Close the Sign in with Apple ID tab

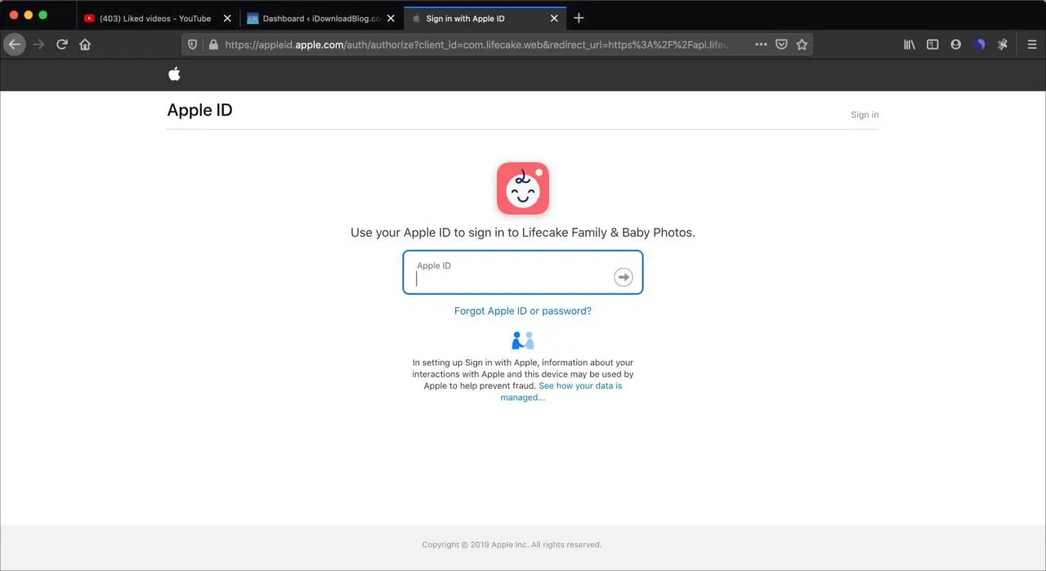point(555,18)
